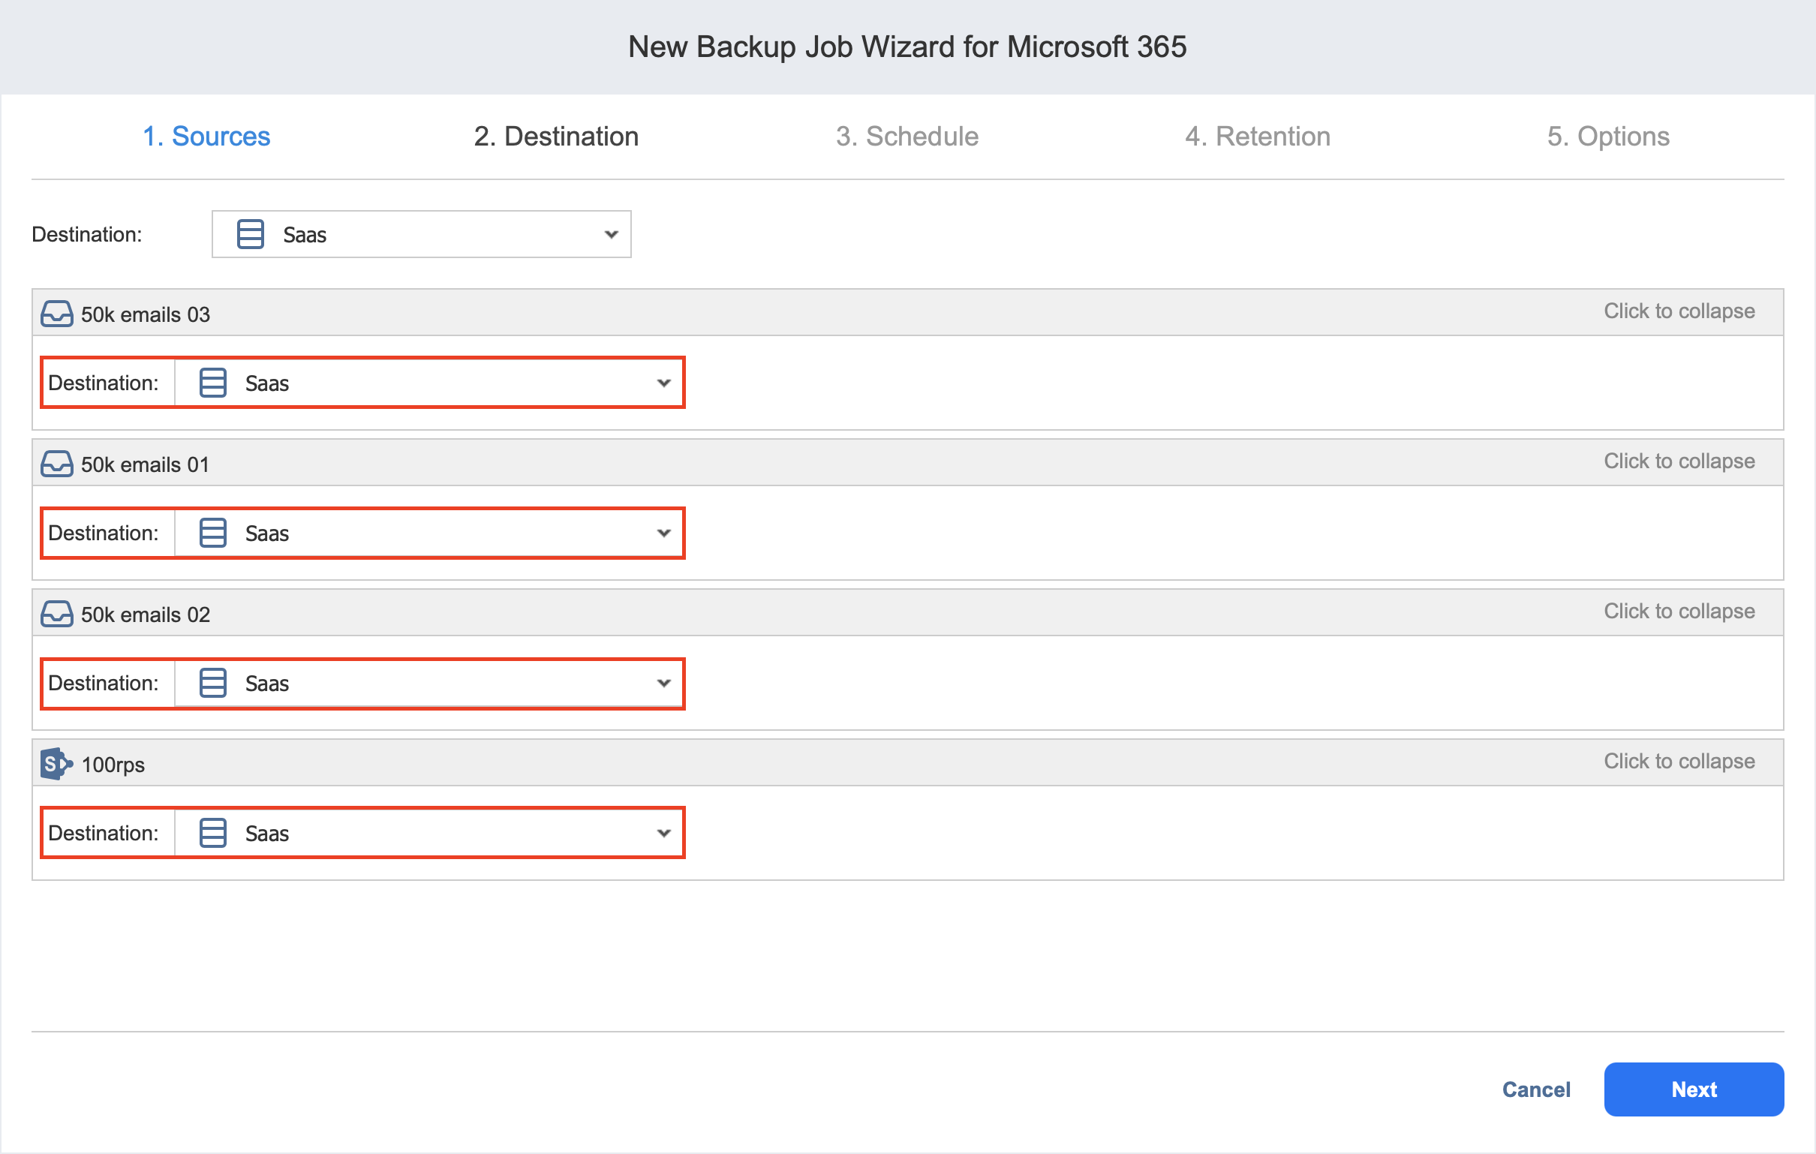Viewport: 1816px width, 1154px height.
Task: Select the 2. Destination step
Action: [x=557, y=137]
